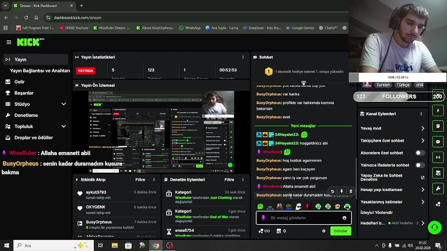447x251 pixels.
Task: Click the chat bubble rail icon
Action: [438, 142]
